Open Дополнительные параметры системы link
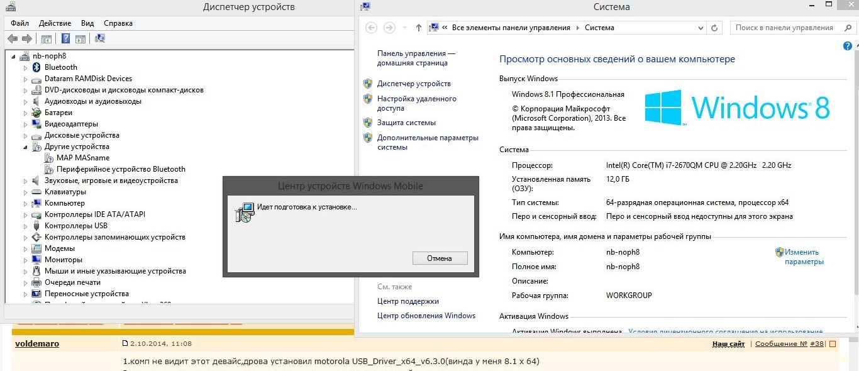859x371 pixels. tap(428, 142)
